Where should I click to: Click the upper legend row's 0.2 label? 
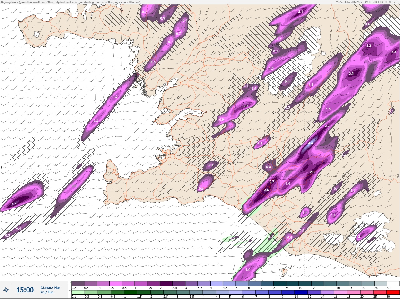[74, 287]
